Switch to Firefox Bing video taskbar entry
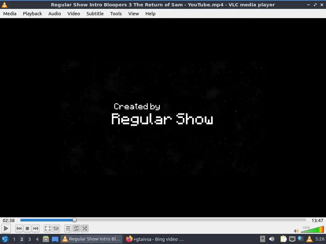The height and width of the screenshot is (244, 326). (x=155, y=239)
